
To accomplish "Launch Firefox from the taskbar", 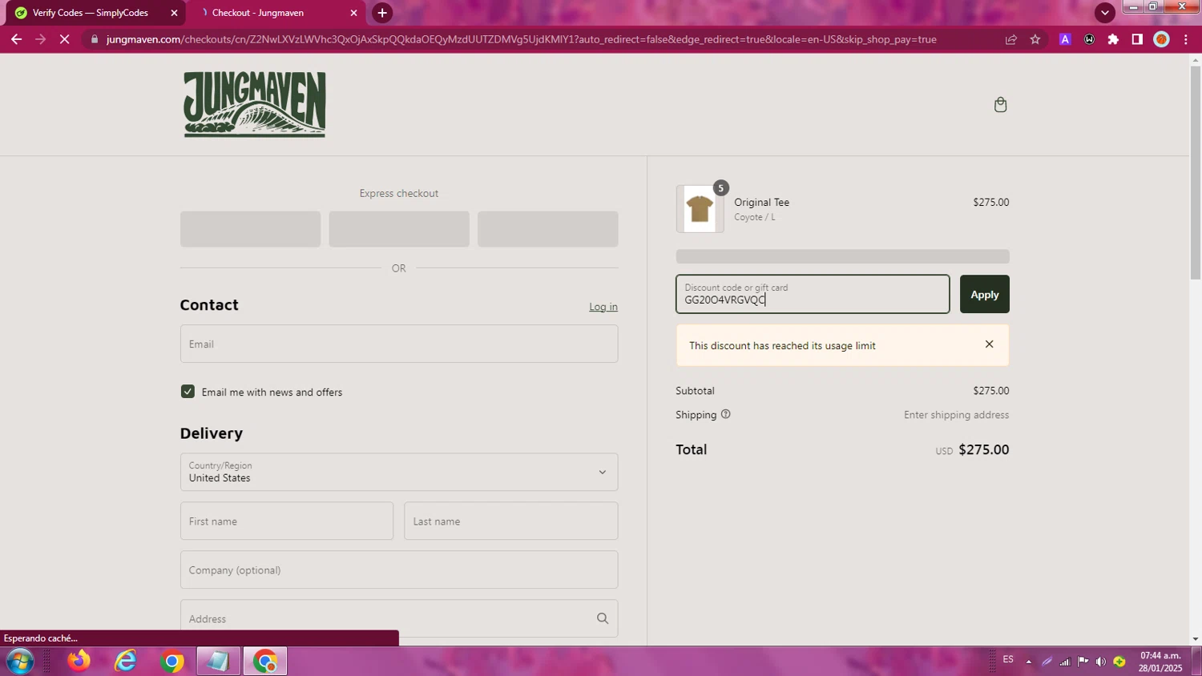I will pos(79,661).
